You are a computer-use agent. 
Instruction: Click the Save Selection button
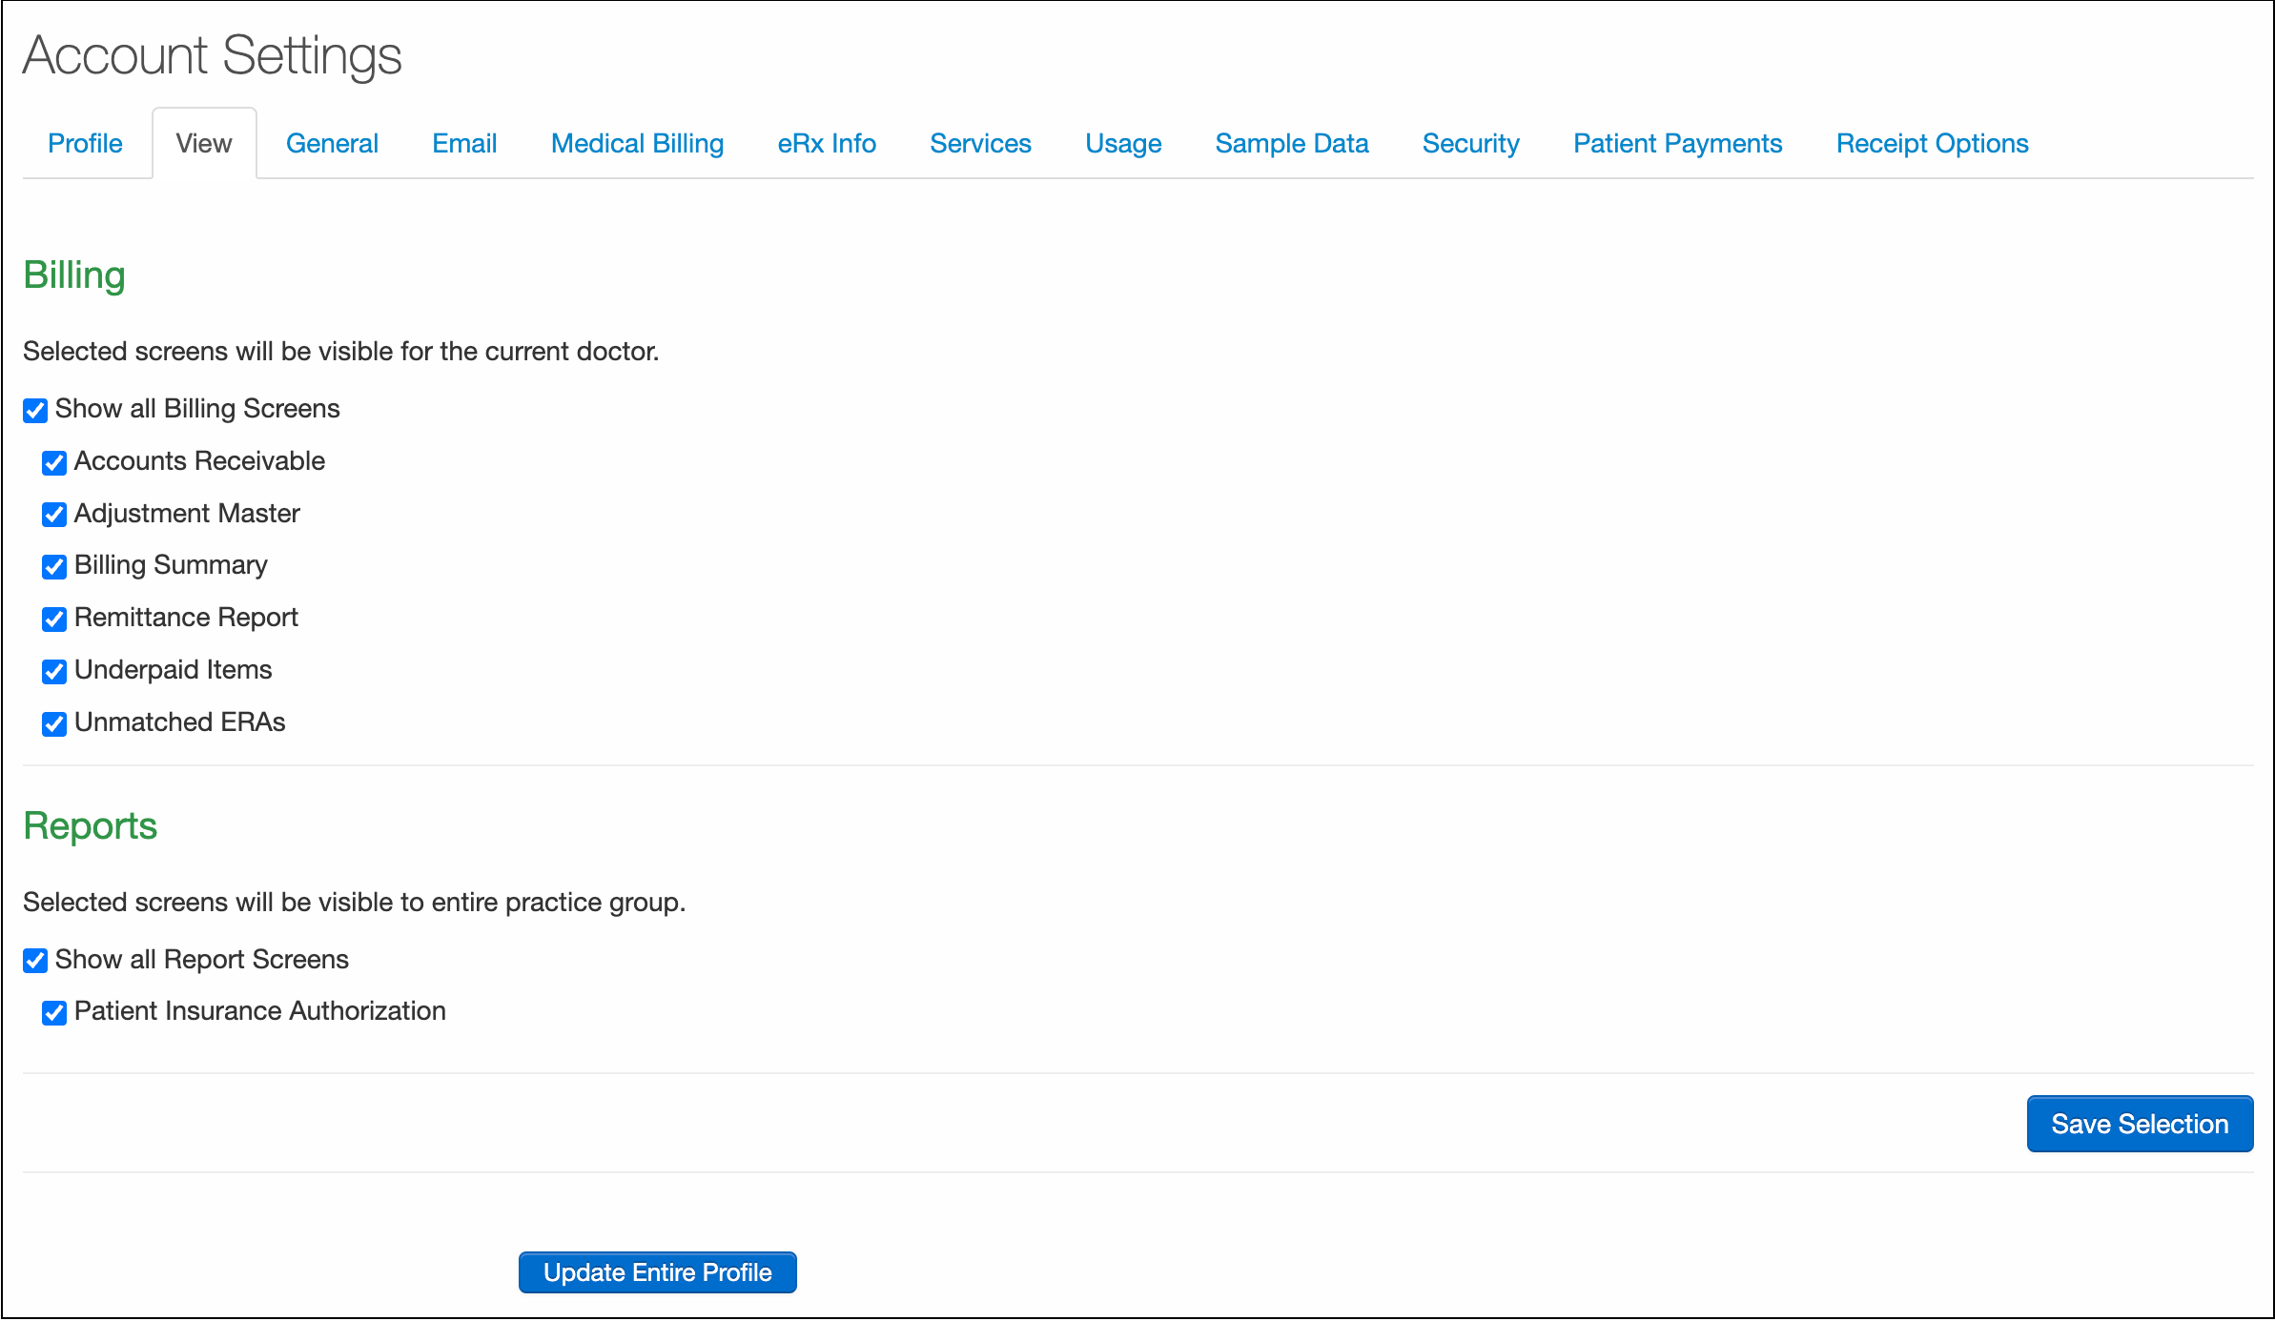point(2139,1125)
